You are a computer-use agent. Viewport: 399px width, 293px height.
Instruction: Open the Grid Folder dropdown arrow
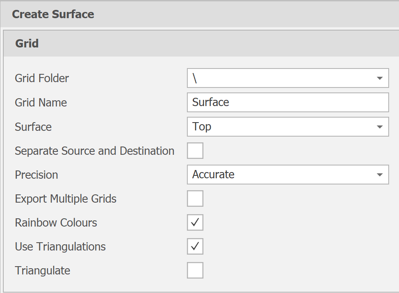coord(380,78)
